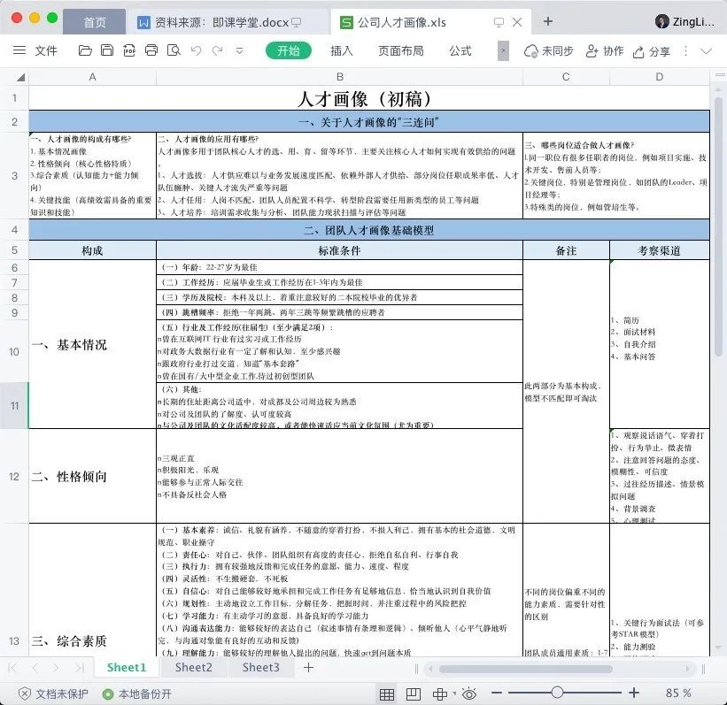Image resolution: width=727 pixels, height=705 pixels.
Task: Open Print Preview
Action: 176,51
